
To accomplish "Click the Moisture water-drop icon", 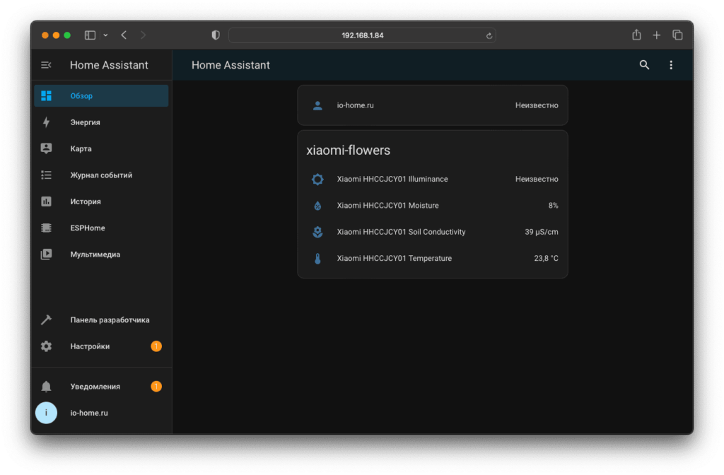I will (x=317, y=206).
